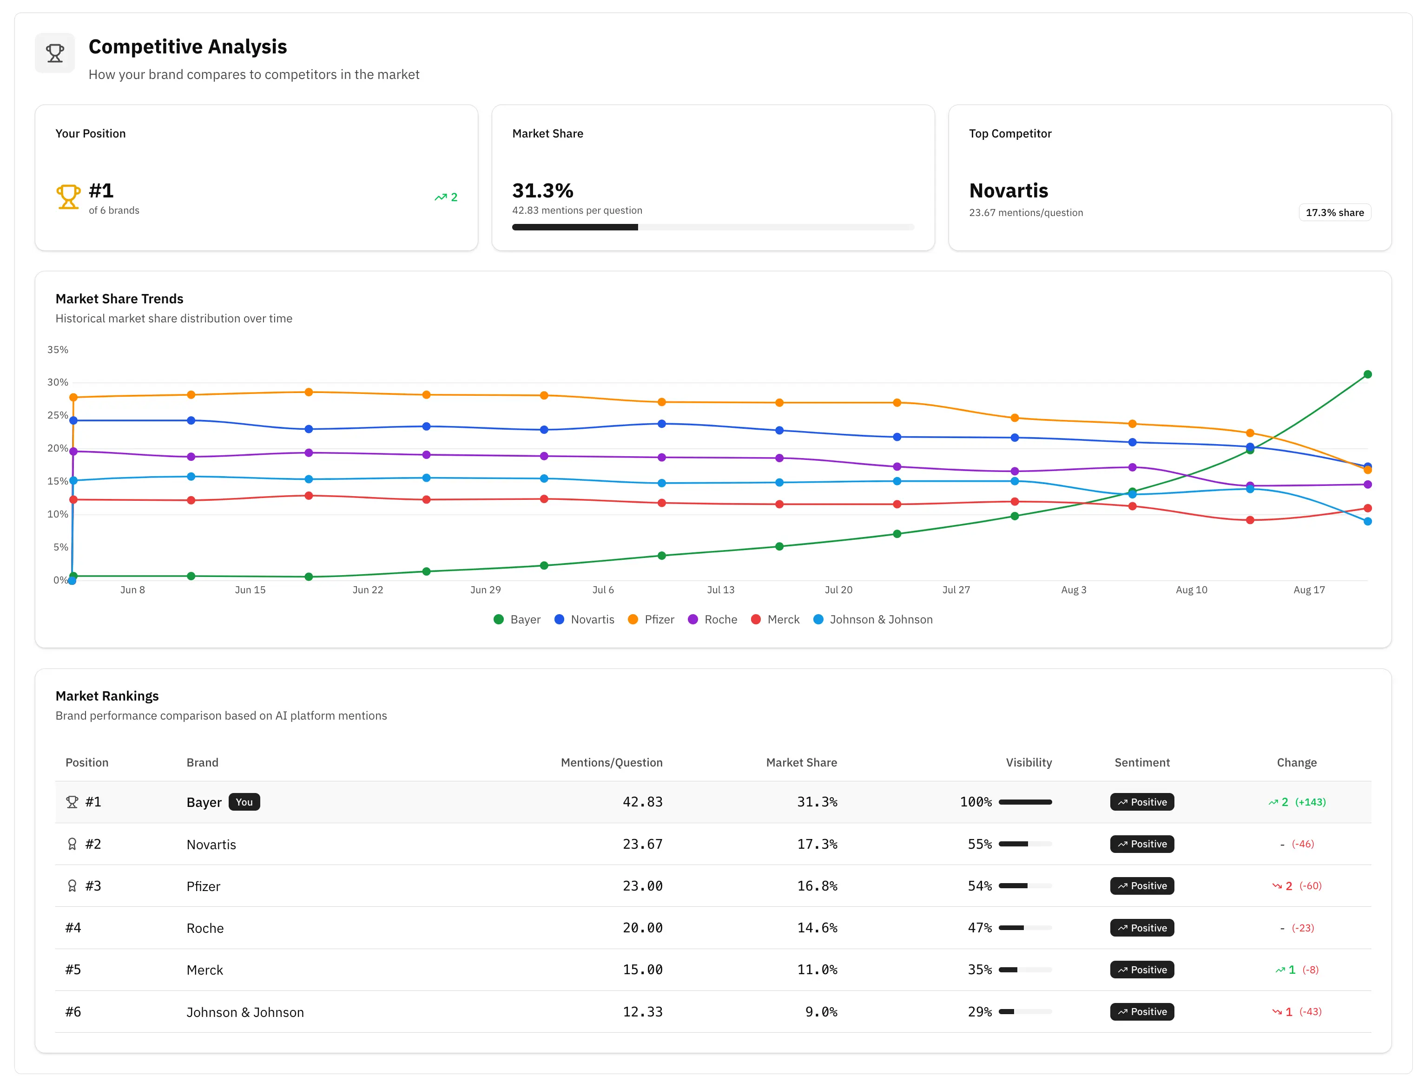Toggle Johnson & Johnson series in legend
The image size is (1424, 1088).
(x=873, y=620)
